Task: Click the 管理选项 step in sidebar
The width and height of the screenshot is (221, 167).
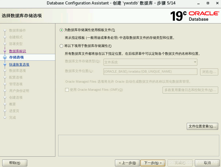Action: click(x=16, y=84)
